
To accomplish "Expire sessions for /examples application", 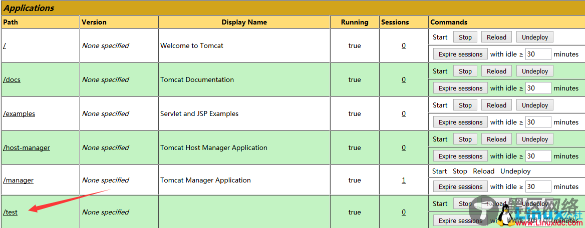I will tap(460, 122).
